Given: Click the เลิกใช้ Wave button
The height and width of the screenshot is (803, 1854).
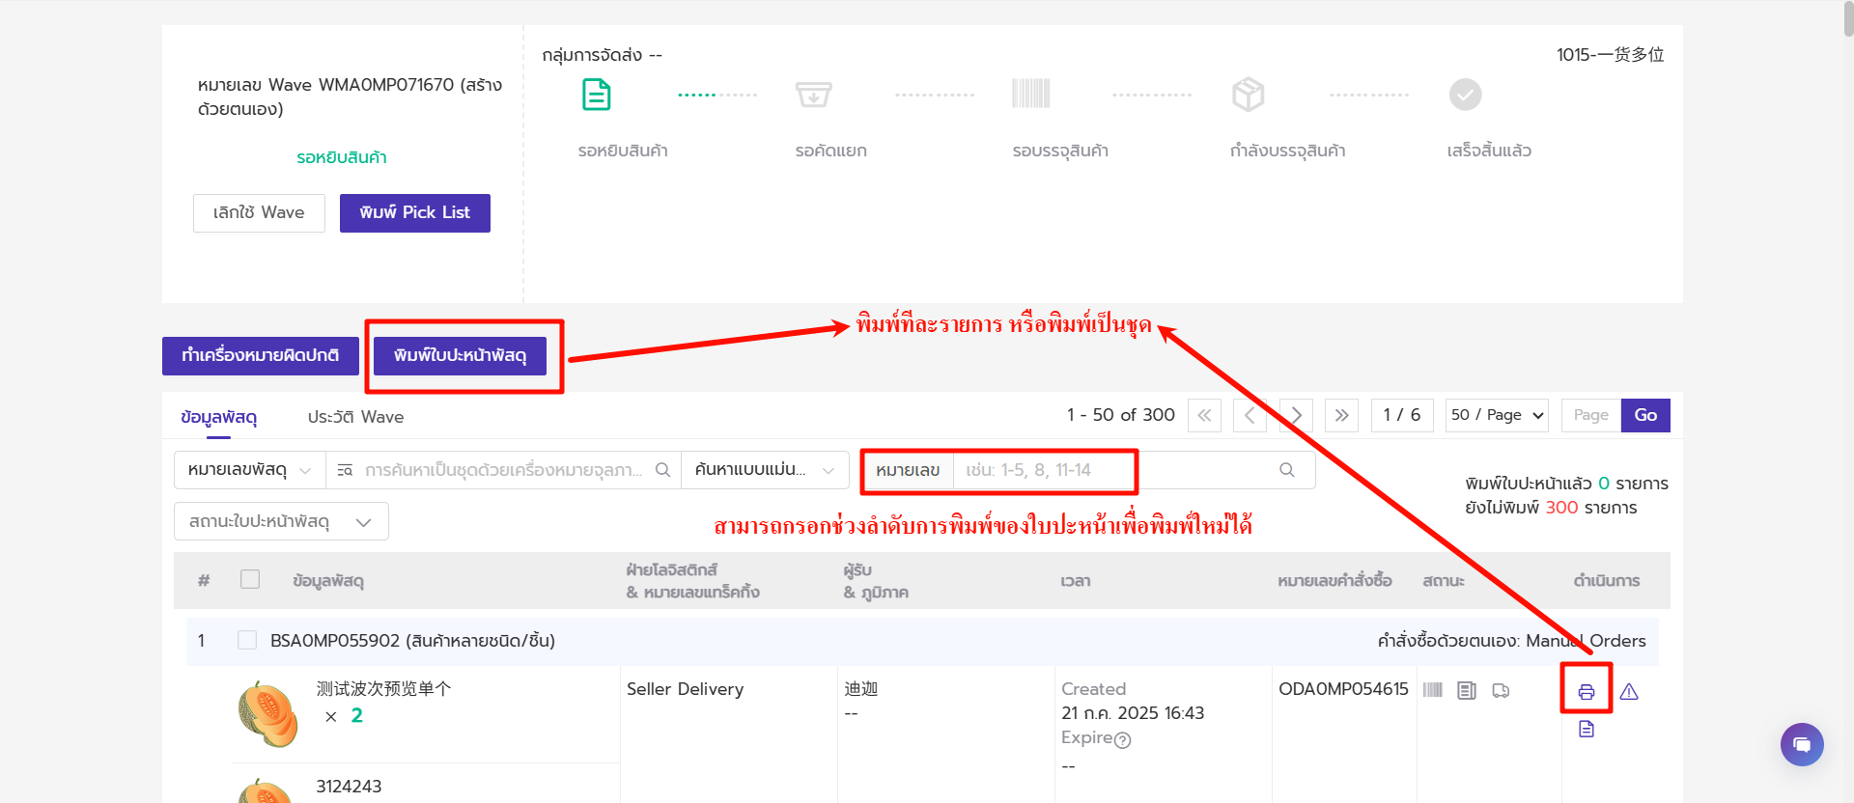Looking at the screenshot, I should click(x=259, y=213).
